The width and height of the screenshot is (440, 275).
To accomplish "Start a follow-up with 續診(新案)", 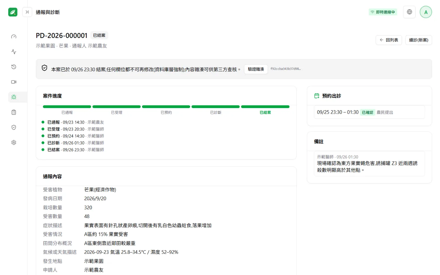I will pos(418,40).
